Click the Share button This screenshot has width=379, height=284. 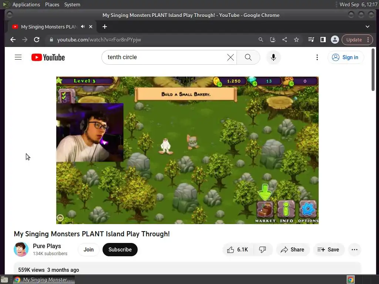(x=292, y=250)
